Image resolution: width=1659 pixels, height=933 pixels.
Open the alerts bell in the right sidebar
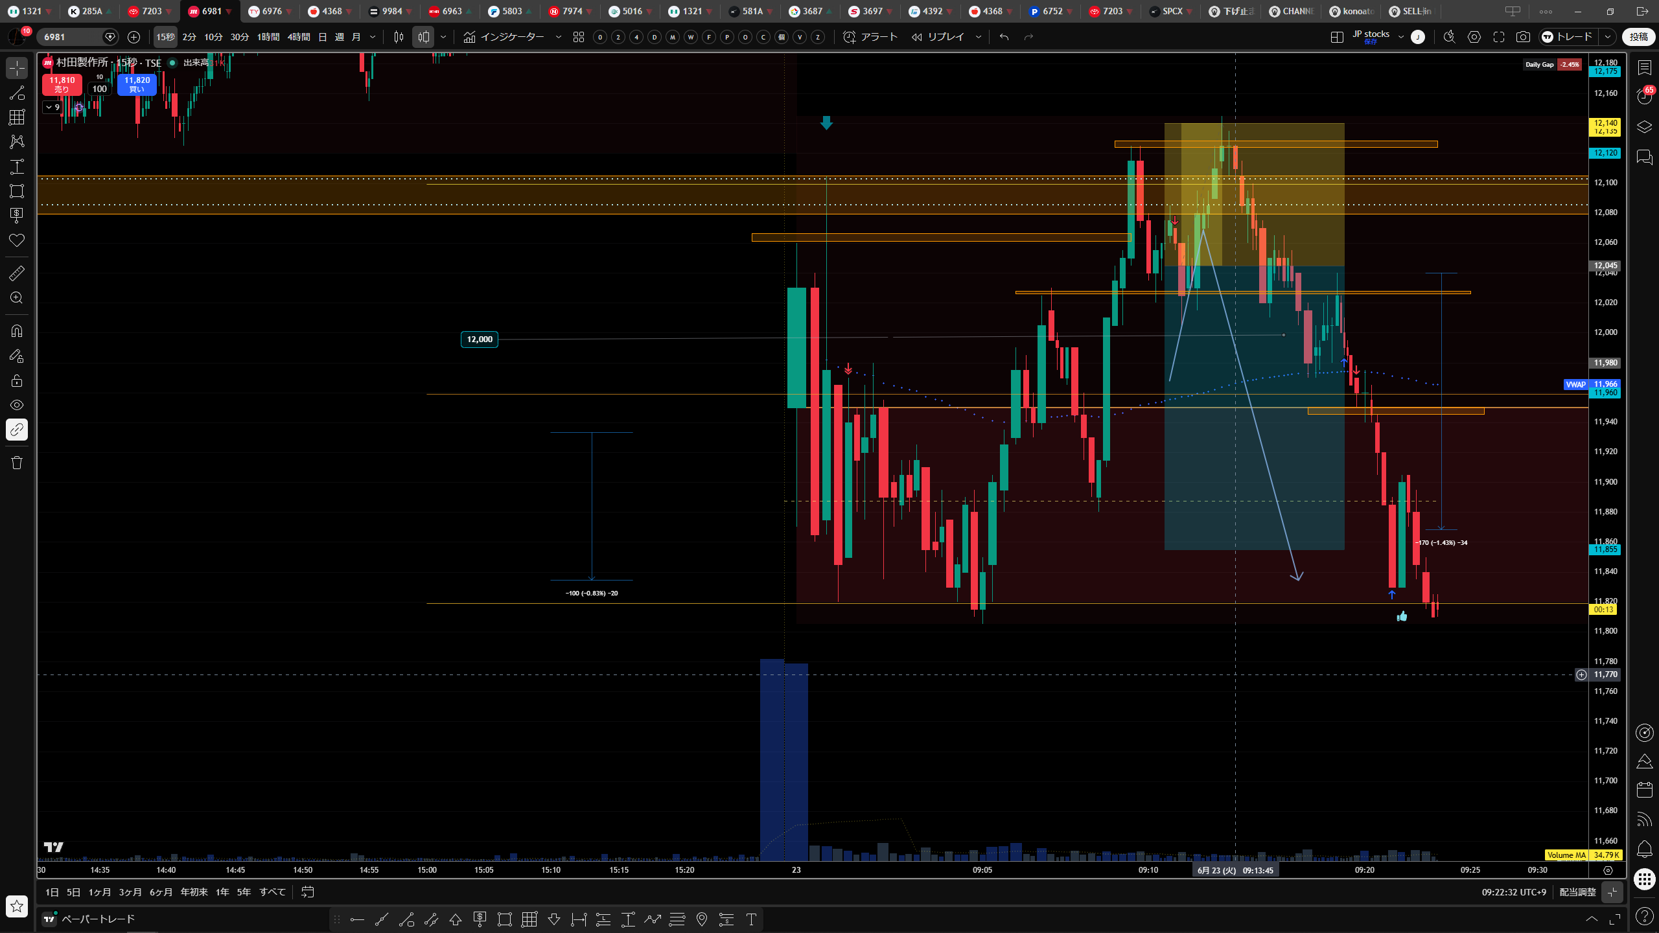click(x=1644, y=849)
